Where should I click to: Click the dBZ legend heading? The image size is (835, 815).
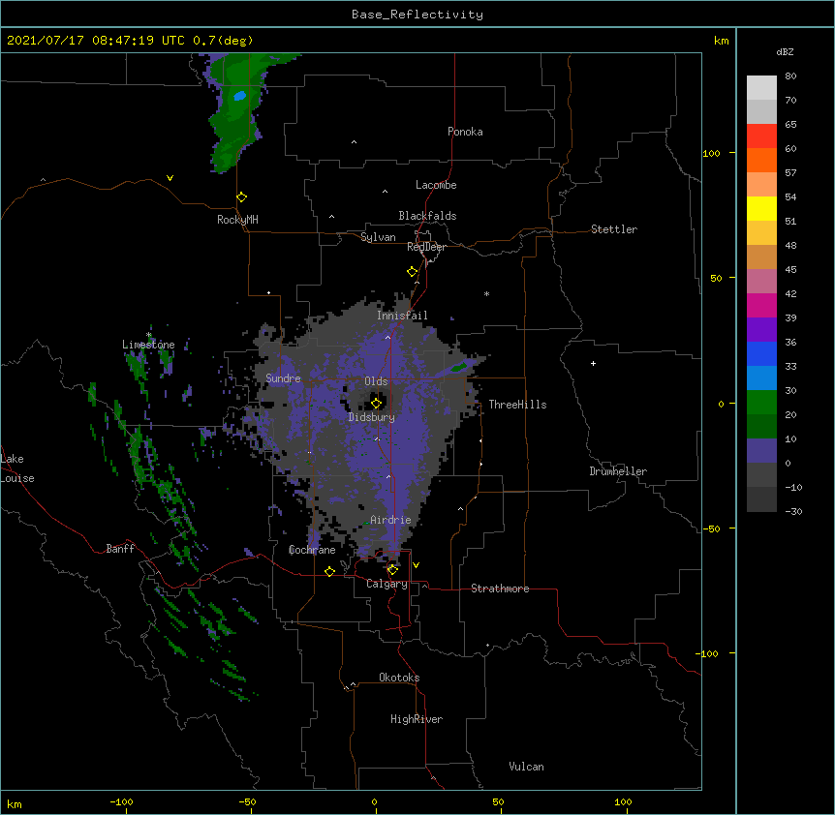(x=785, y=52)
